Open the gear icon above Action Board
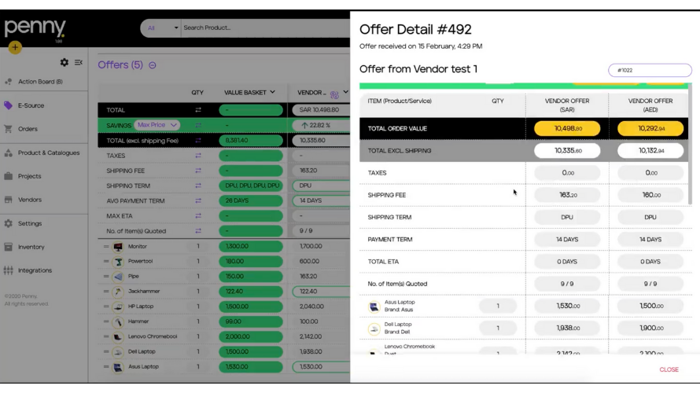The width and height of the screenshot is (700, 393). pos(64,62)
